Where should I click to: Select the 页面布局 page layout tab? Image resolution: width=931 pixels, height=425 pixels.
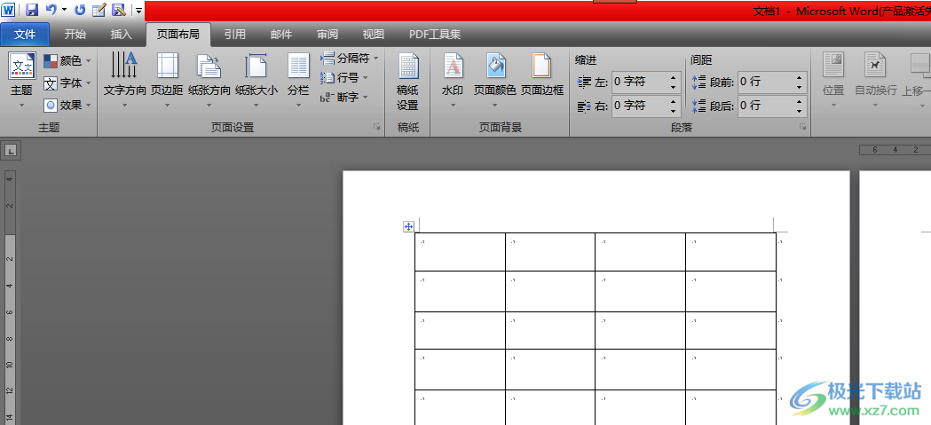click(x=178, y=35)
